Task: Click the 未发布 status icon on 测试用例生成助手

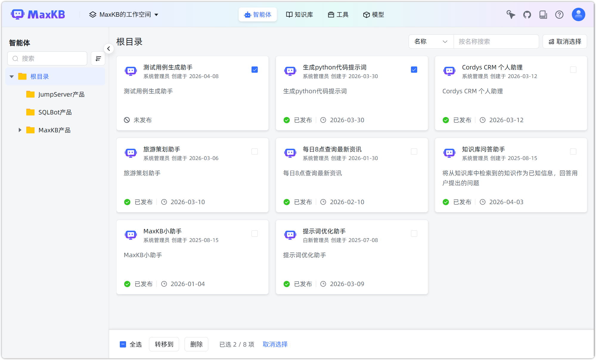Action: (127, 120)
